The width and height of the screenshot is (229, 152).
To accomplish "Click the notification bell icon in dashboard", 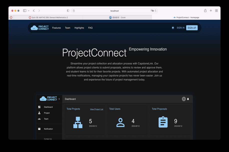I will coord(188,99).
